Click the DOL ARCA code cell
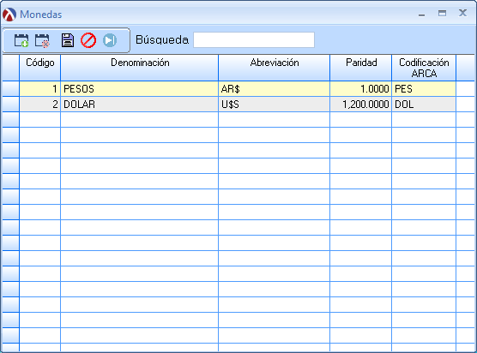 click(x=424, y=105)
